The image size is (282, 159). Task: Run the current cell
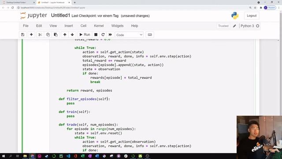[x=85, y=34]
